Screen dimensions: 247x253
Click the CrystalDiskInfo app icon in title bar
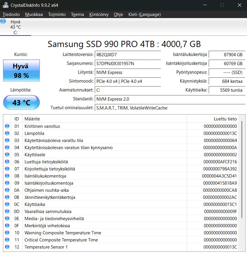pyautogui.click(x=6, y=5)
